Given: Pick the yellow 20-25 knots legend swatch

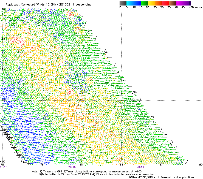Looking at the screenshot, I should pos(151,3).
